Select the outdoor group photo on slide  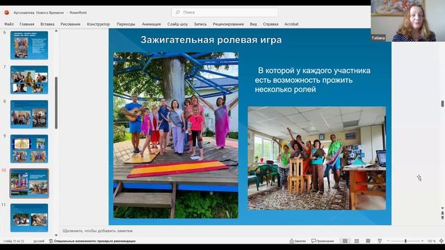176,135
